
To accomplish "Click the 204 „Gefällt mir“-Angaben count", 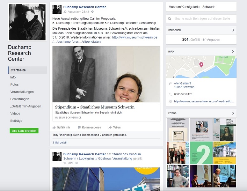I will (x=201, y=40).
